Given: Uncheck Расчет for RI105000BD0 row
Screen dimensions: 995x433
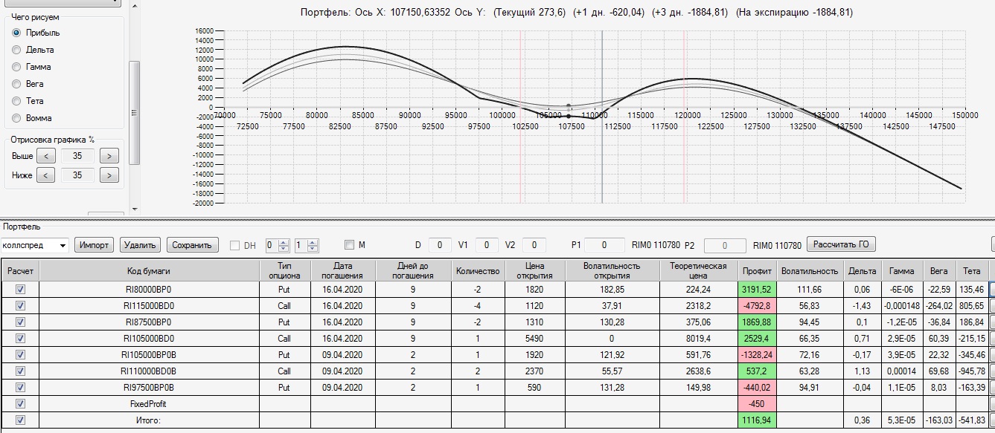Looking at the screenshot, I should [x=20, y=339].
